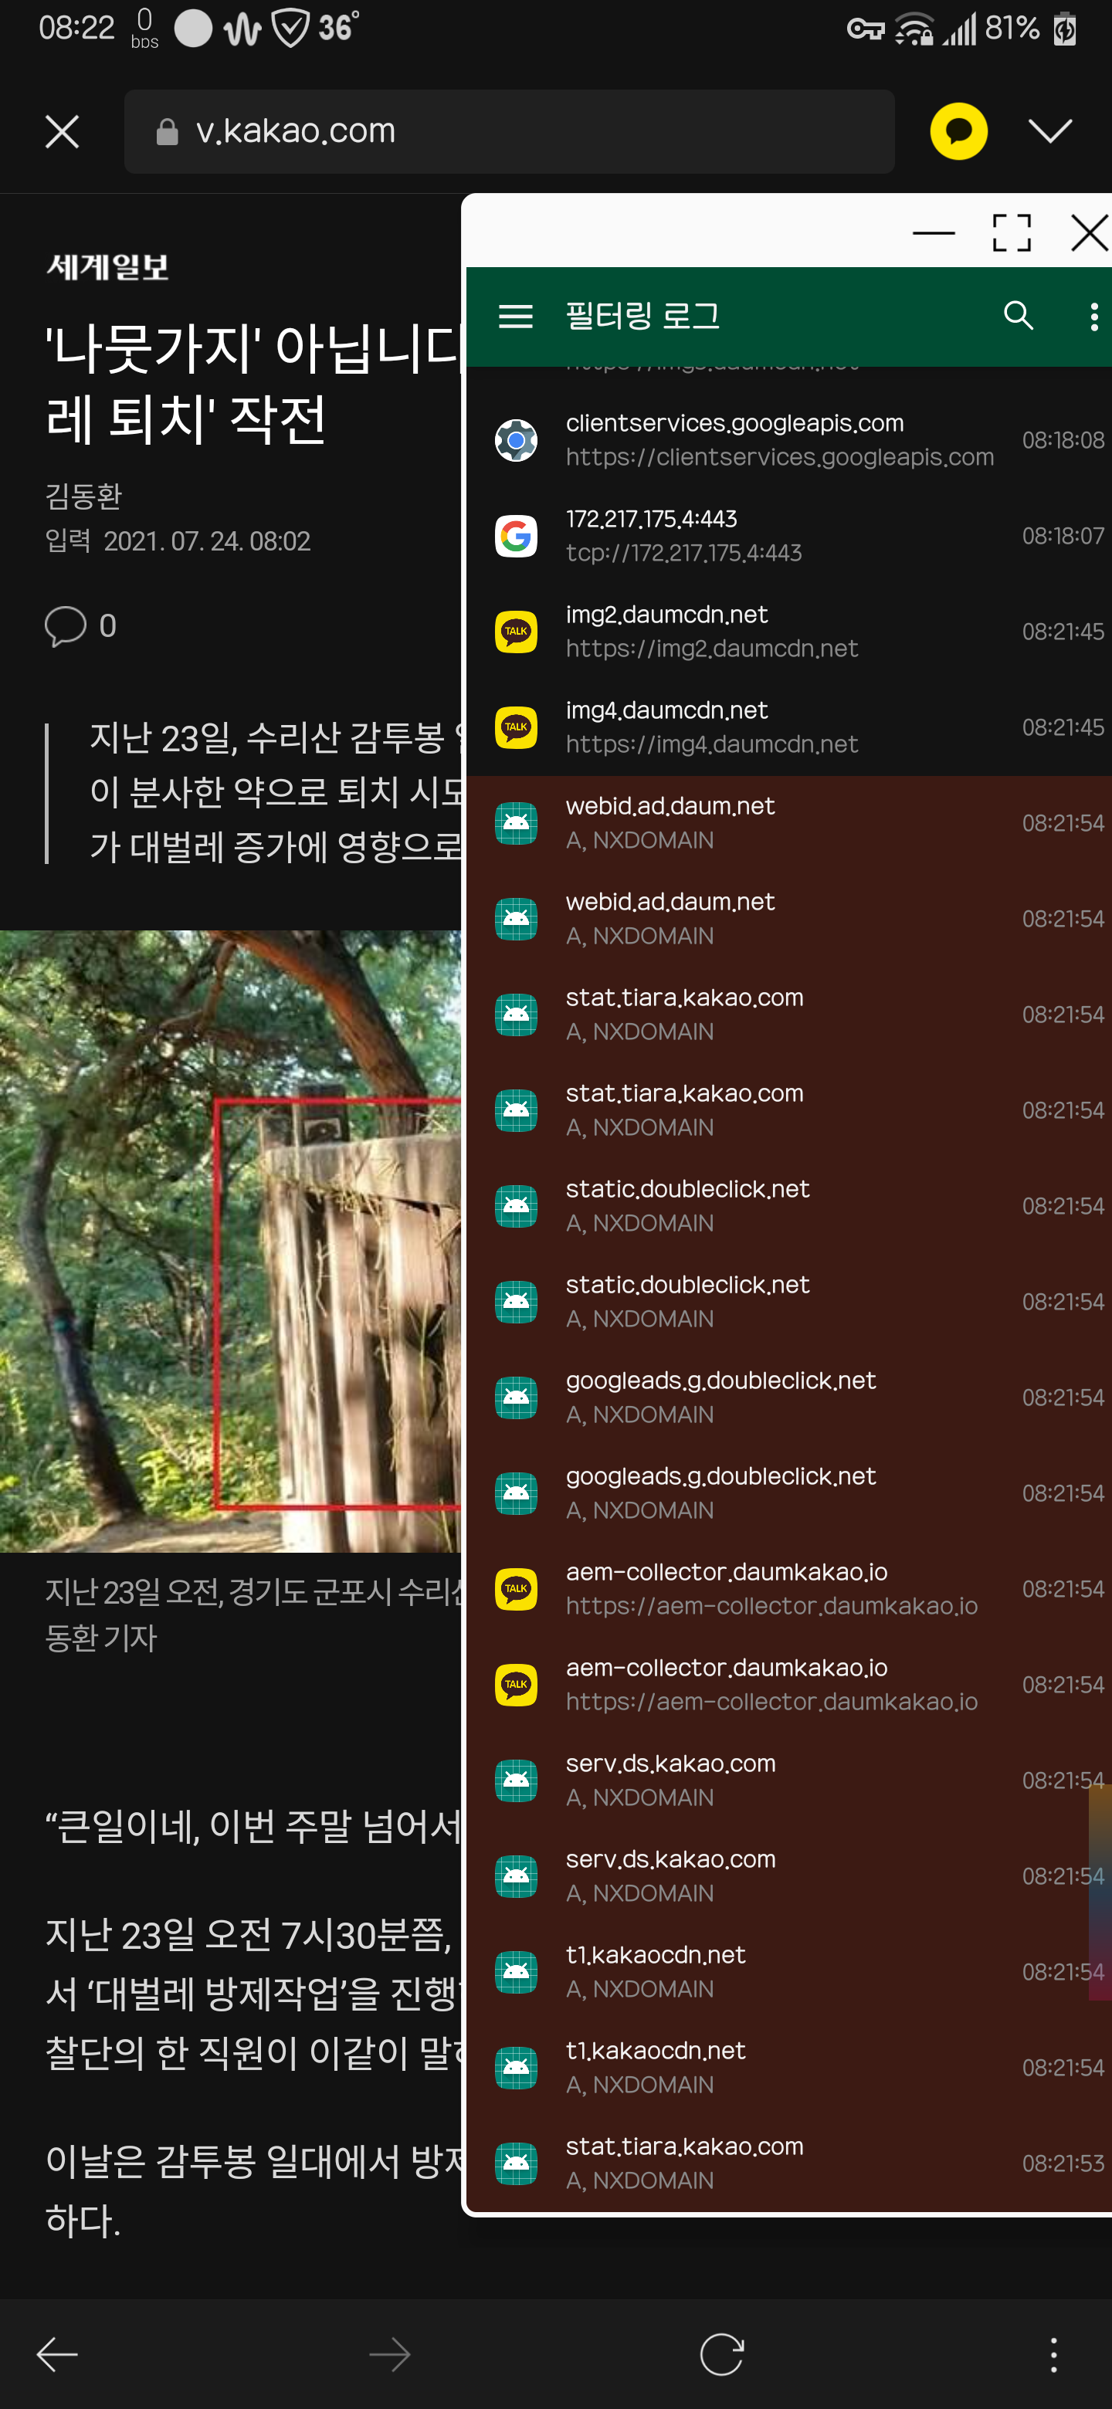The height and width of the screenshot is (2409, 1112).
Task: Tap the shield icon in status bar
Action: 291,28
